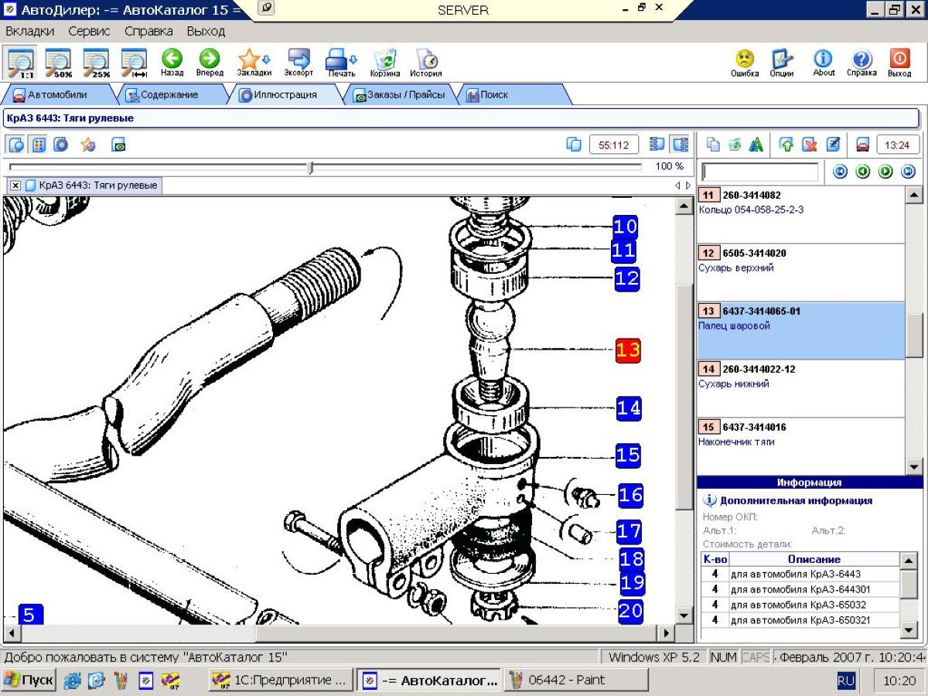Screen dimensions: 928x696
Task: Open the Пуск start button
Action: (x=29, y=681)
